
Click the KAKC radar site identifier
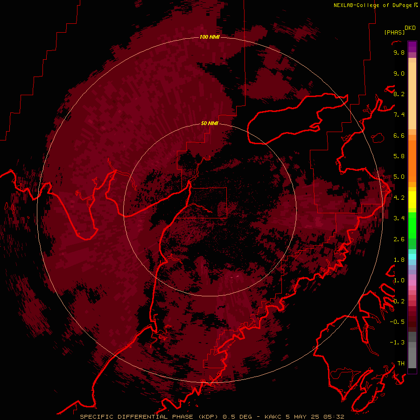tap(273, 417)
